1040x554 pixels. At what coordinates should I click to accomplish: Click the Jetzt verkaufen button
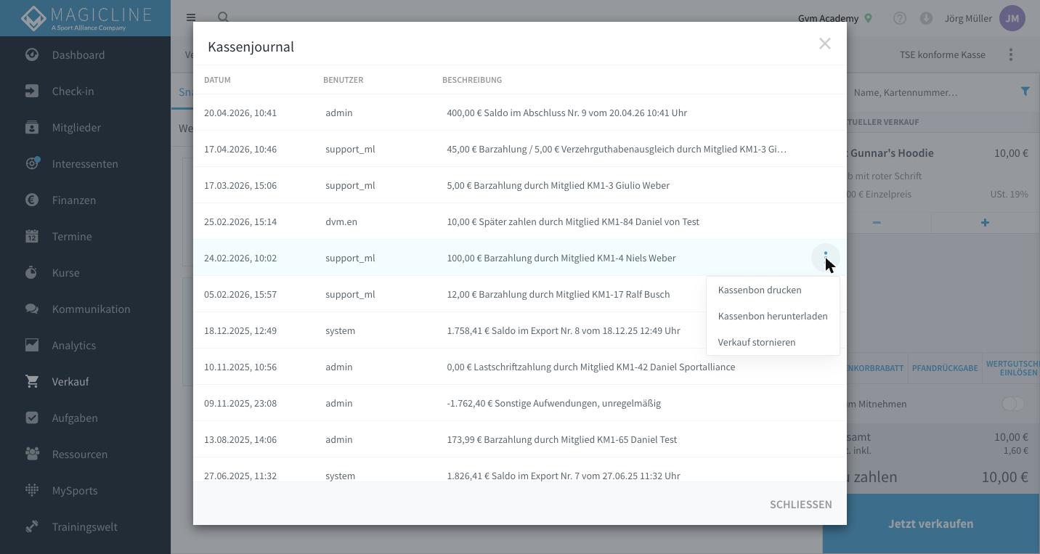931,524
